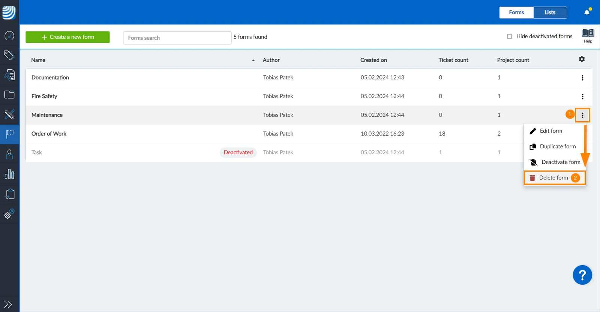Click Create a new form button
This screenshot has height=312, width=600.
67,37
